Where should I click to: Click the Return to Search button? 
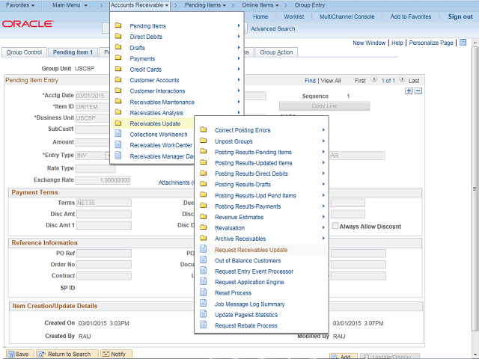coord(67,354)
